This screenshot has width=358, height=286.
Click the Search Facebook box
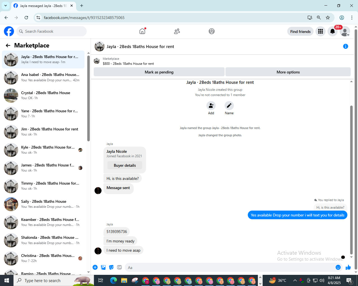(52, 31)
